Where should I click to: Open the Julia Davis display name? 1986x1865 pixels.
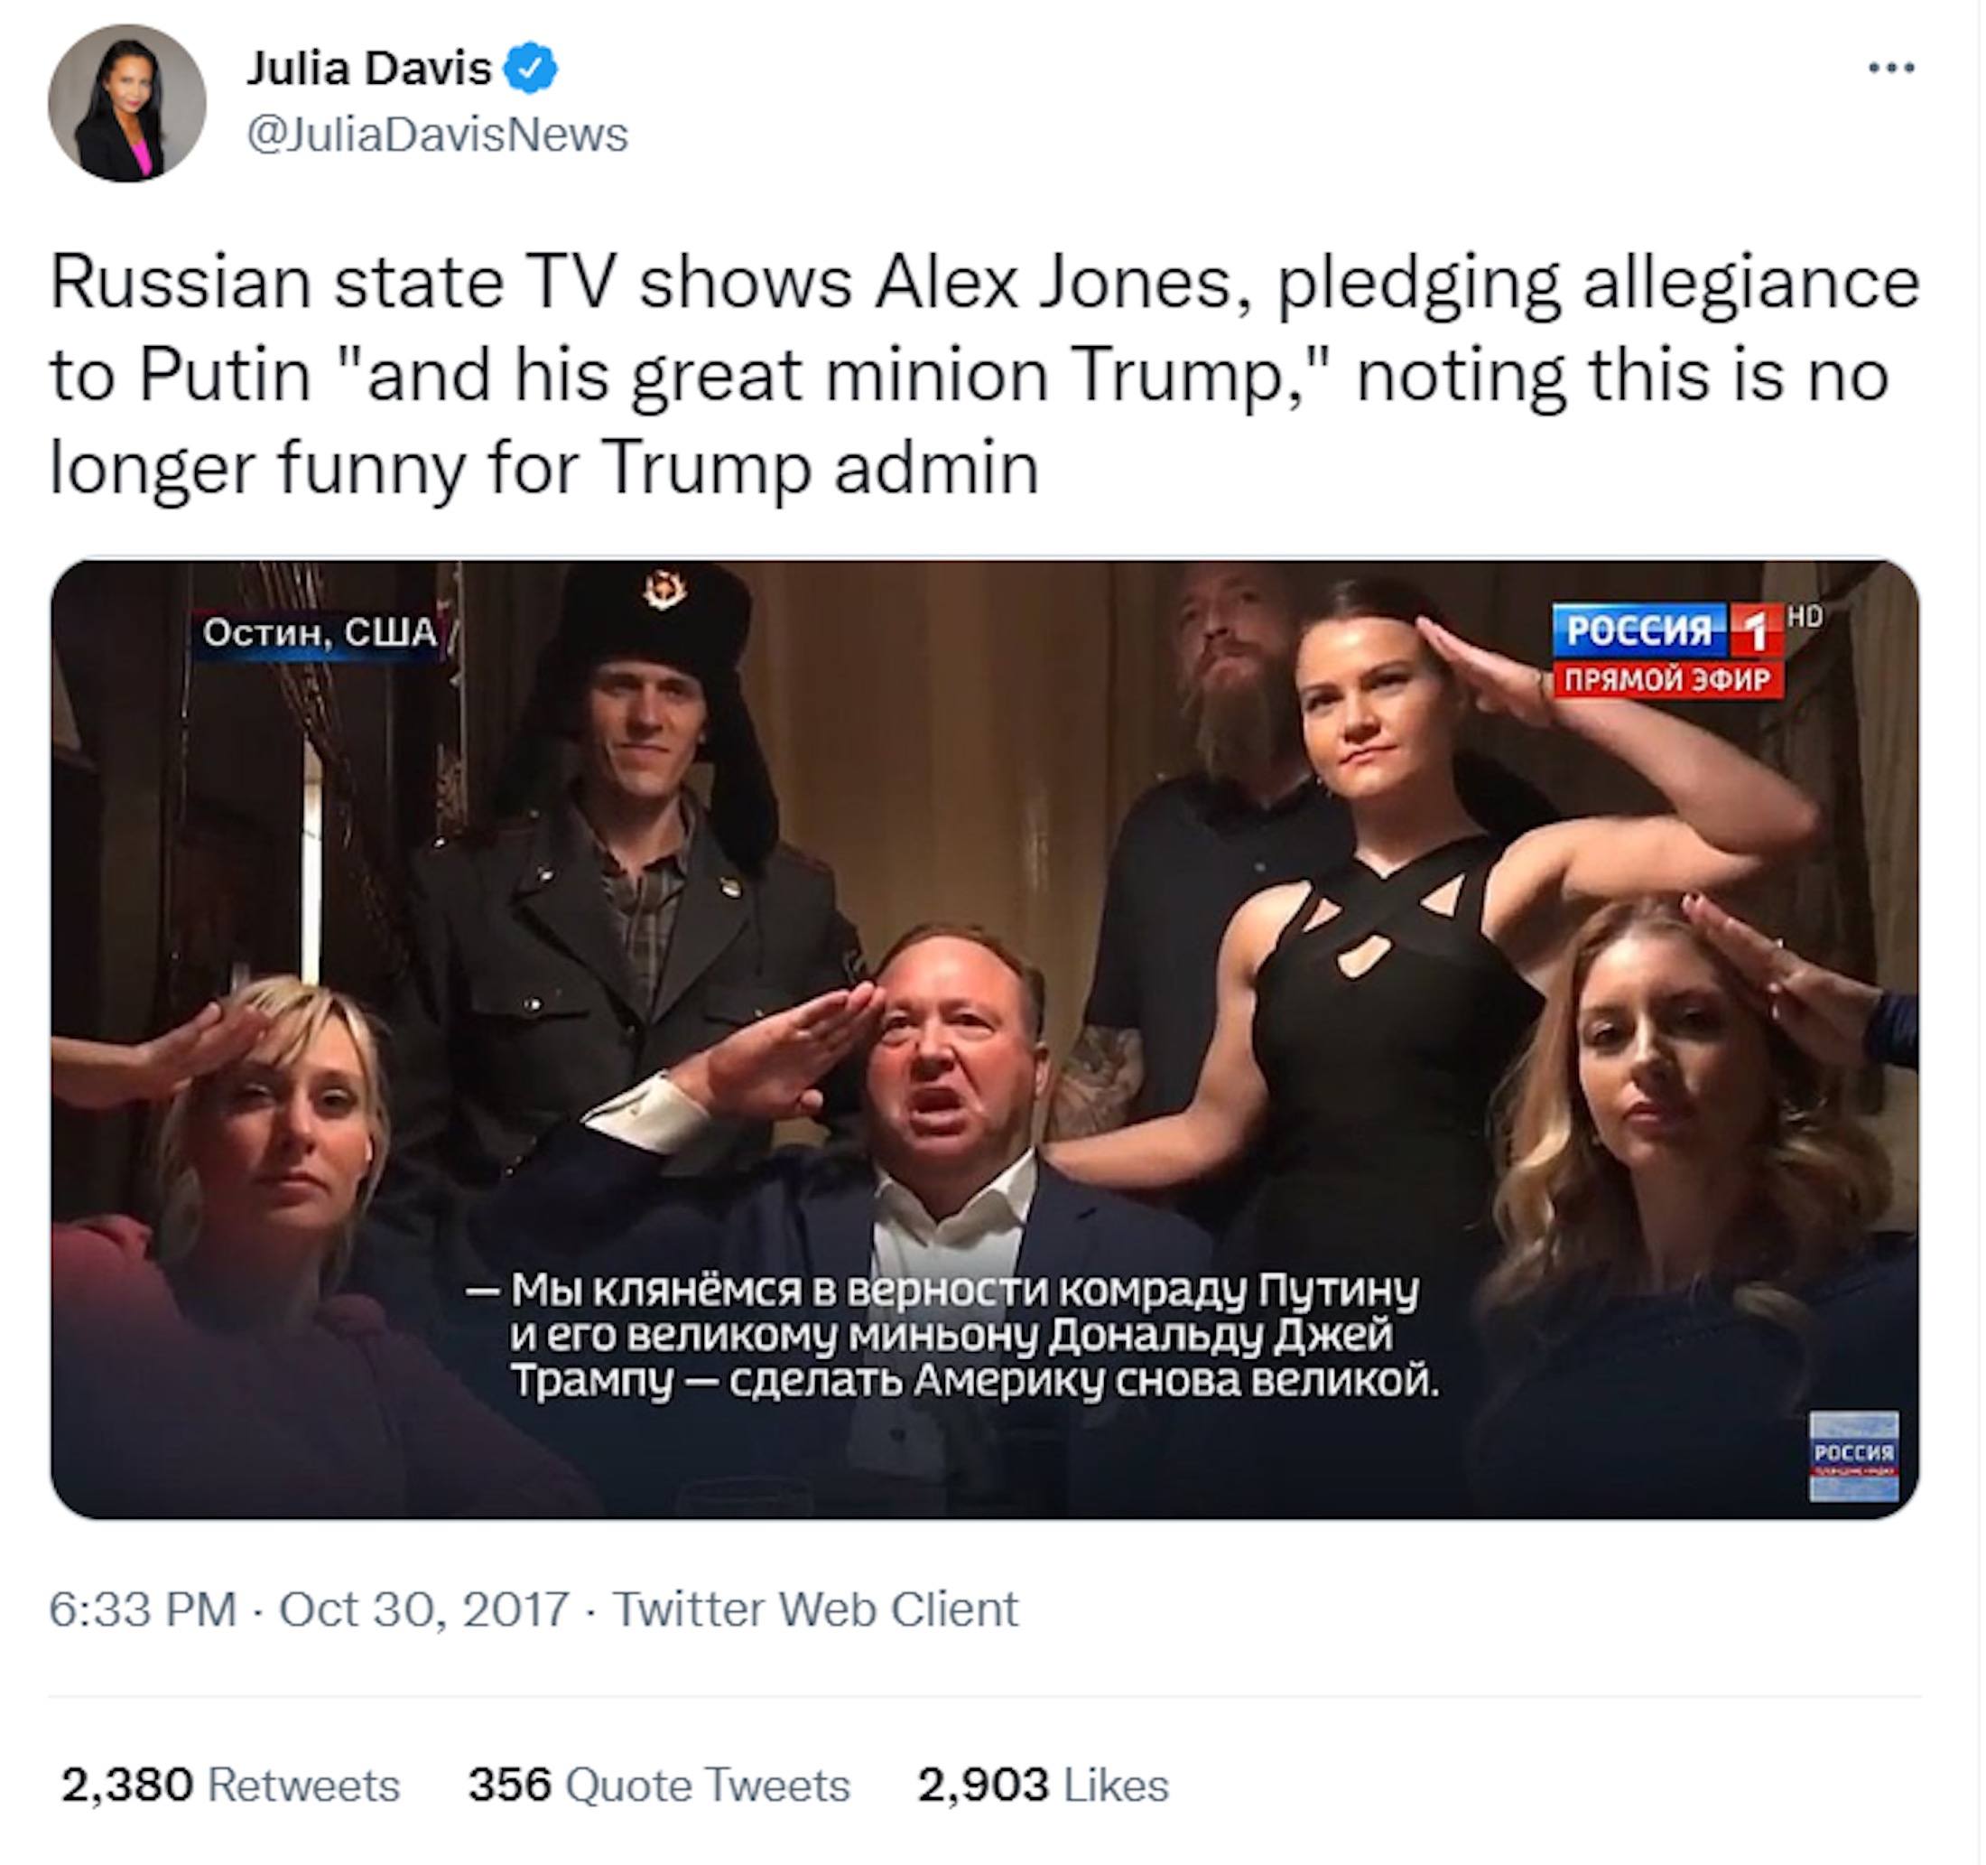tap(369, 69)
